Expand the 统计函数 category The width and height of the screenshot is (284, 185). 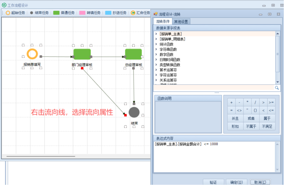click(156, 44)
